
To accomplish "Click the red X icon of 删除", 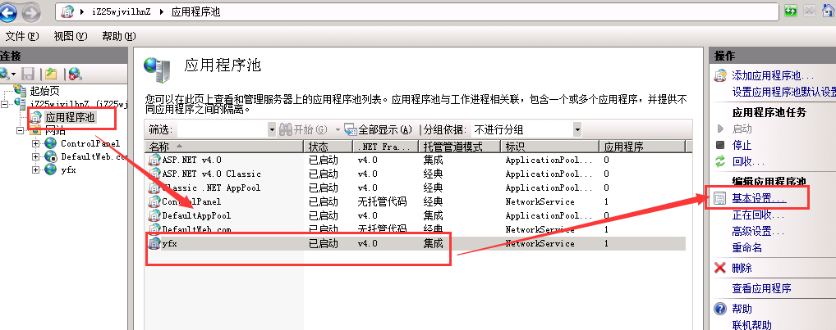I will click(720, 268).
